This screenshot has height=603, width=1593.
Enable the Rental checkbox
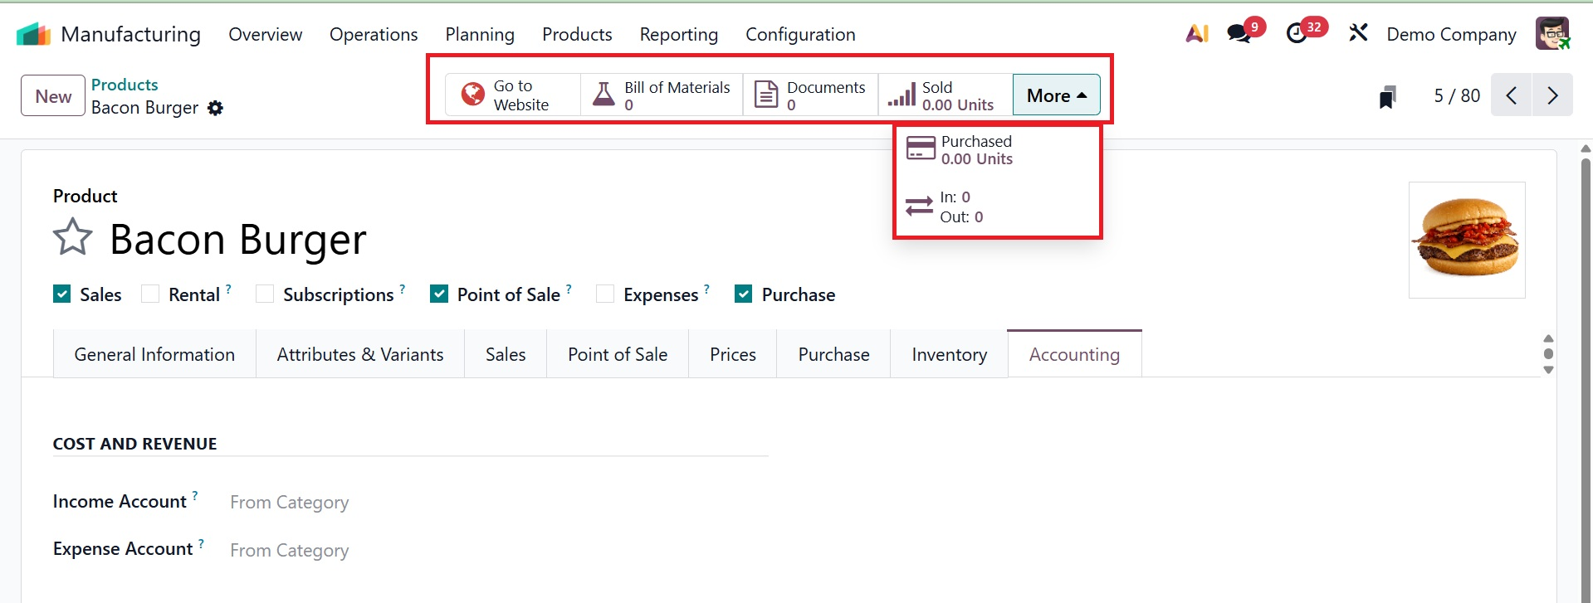coord(150,294)
